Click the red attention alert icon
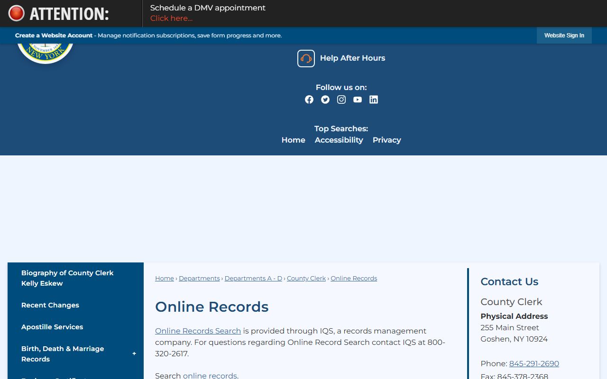607x379 pixels. click(x=16, y=13)
